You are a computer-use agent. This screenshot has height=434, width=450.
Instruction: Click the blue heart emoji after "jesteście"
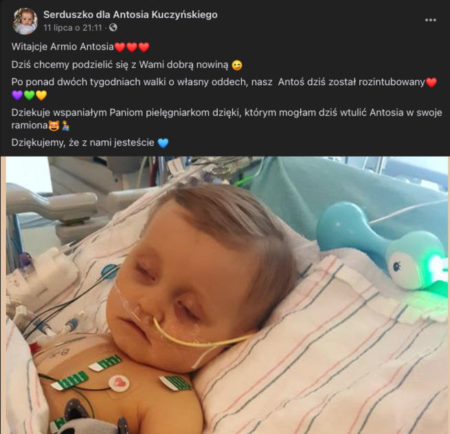coord(163,143)
